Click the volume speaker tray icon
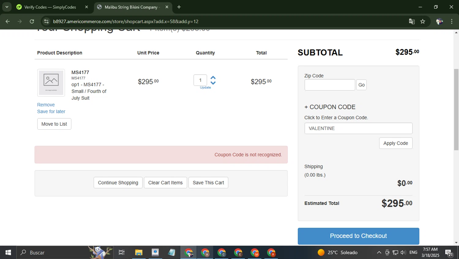This screenshot has height=259, width=459. tap(403, 253)
